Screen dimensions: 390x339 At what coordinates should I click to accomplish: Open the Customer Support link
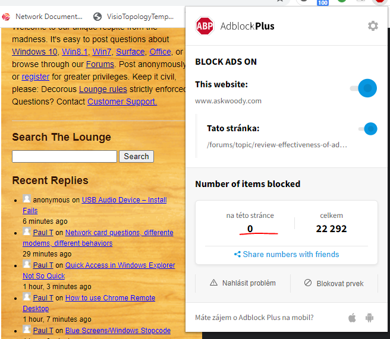pyautogui.click(x=122, y=102)
